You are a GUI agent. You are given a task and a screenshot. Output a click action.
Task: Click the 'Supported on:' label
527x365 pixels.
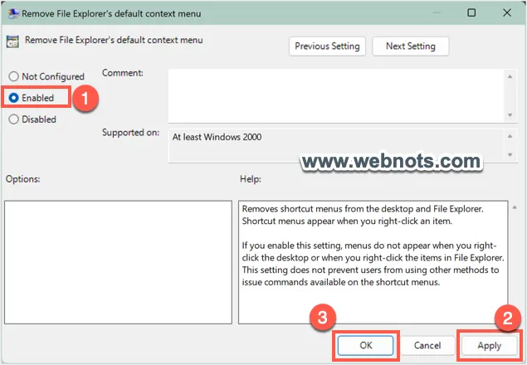point(131,133)
